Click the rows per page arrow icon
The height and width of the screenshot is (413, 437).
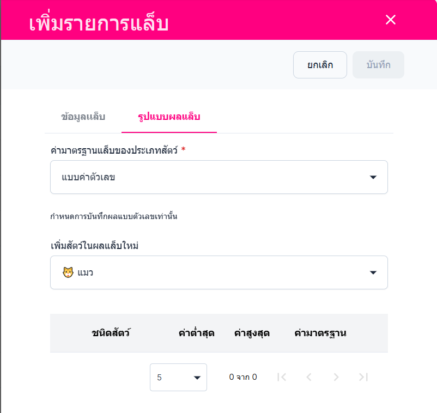[x=197, y=378]
